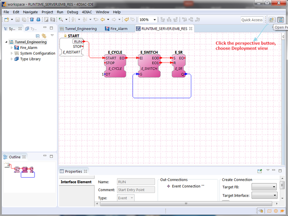Viewport: 288px width, 216px height.
Task: Click the grayed Redo arrow icon
Action: point(133,19)
